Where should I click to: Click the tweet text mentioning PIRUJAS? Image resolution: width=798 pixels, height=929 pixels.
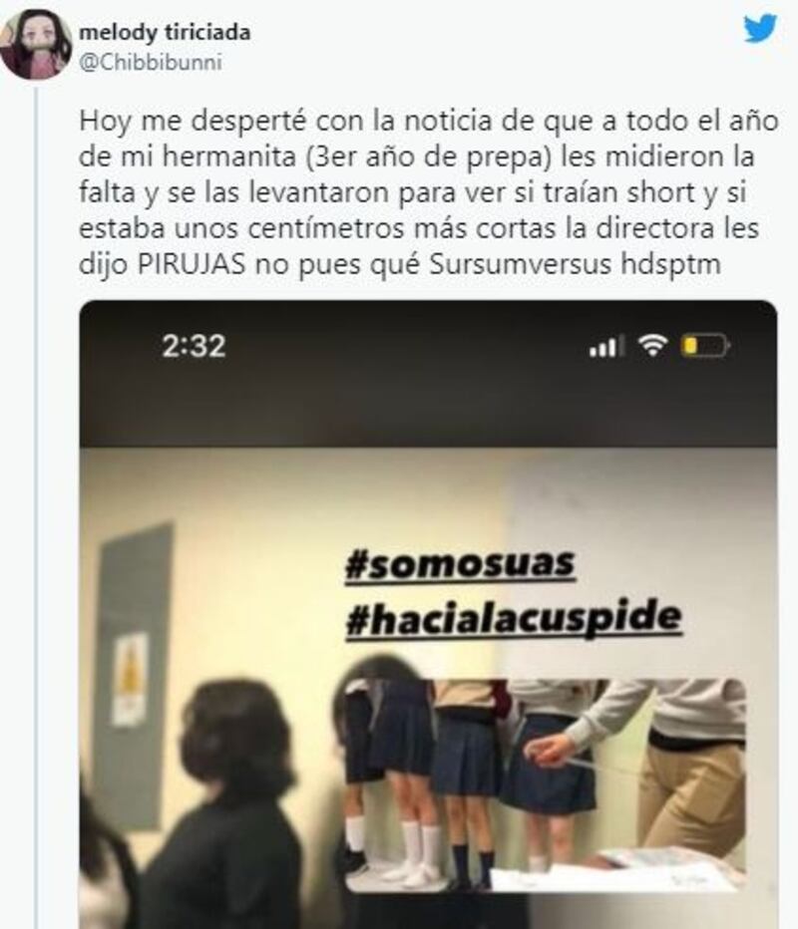tap(428, 192)
